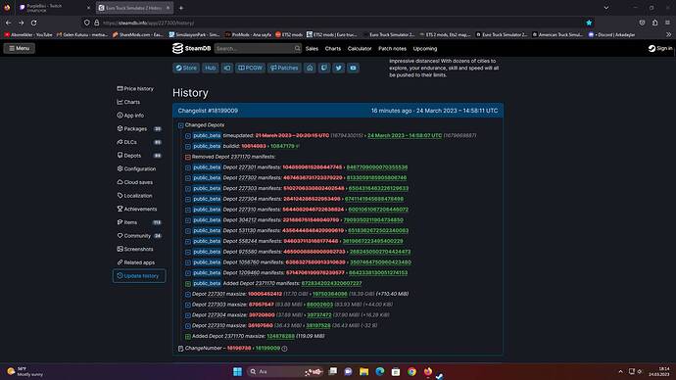Toggle the Depot 227301 maxsize row expander

[188, 294]
